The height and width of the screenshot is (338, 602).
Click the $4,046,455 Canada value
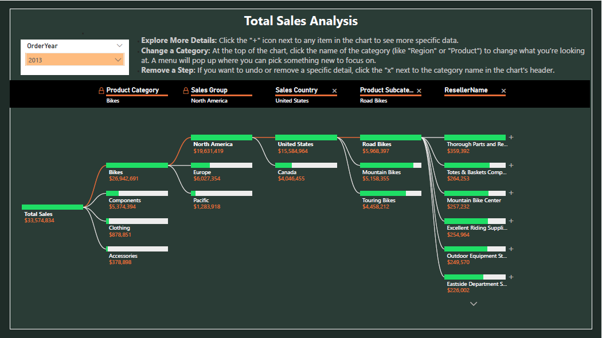(291, 179)
